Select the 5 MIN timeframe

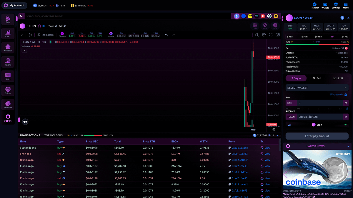pos(290,37)
